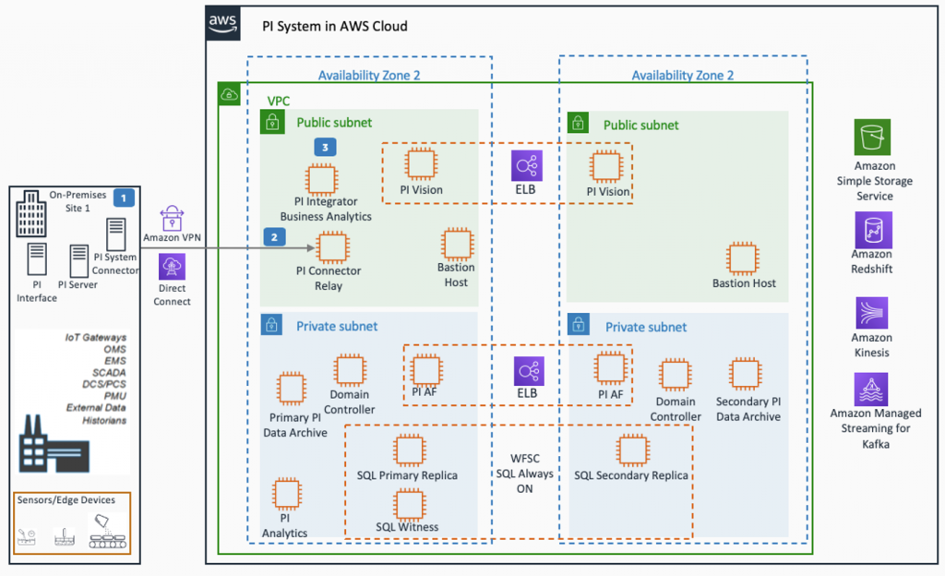Click the 'Amazon VPN' label text
Screen dimensions: 945x576
tap(172, 237)
